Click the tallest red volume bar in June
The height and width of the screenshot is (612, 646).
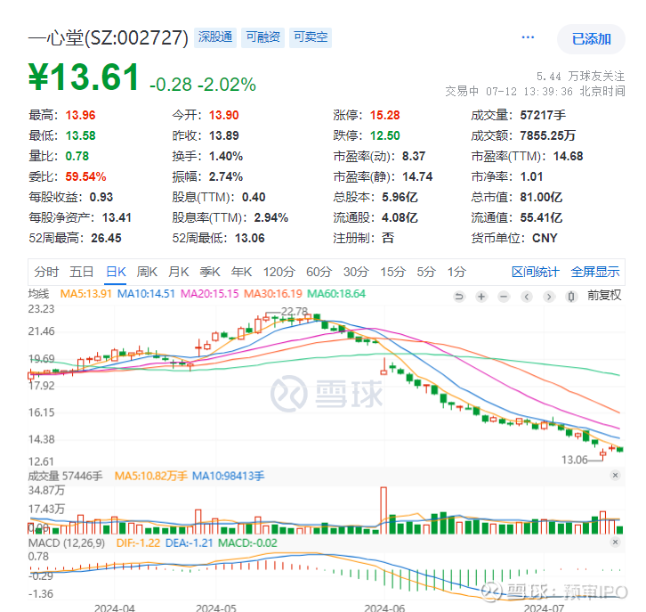coord(384,510)
